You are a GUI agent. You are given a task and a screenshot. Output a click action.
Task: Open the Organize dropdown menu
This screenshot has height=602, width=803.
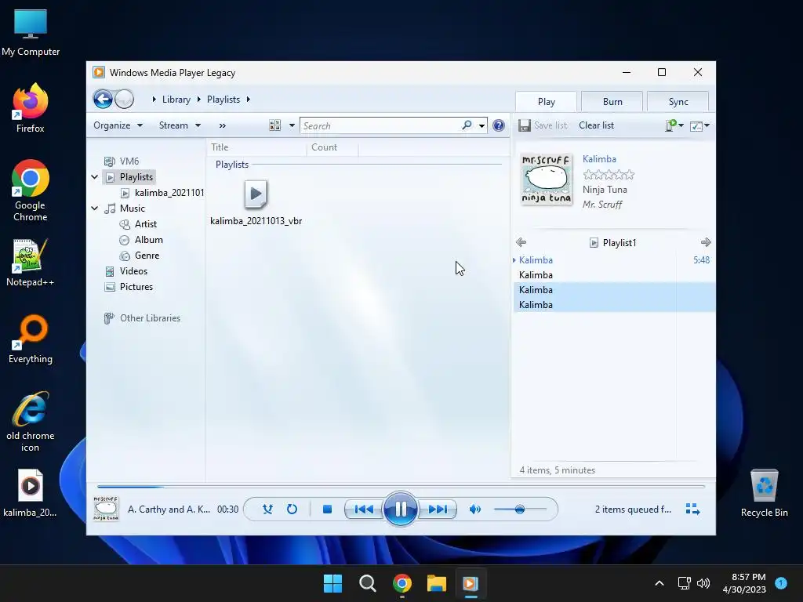click(x=118, y=125)
